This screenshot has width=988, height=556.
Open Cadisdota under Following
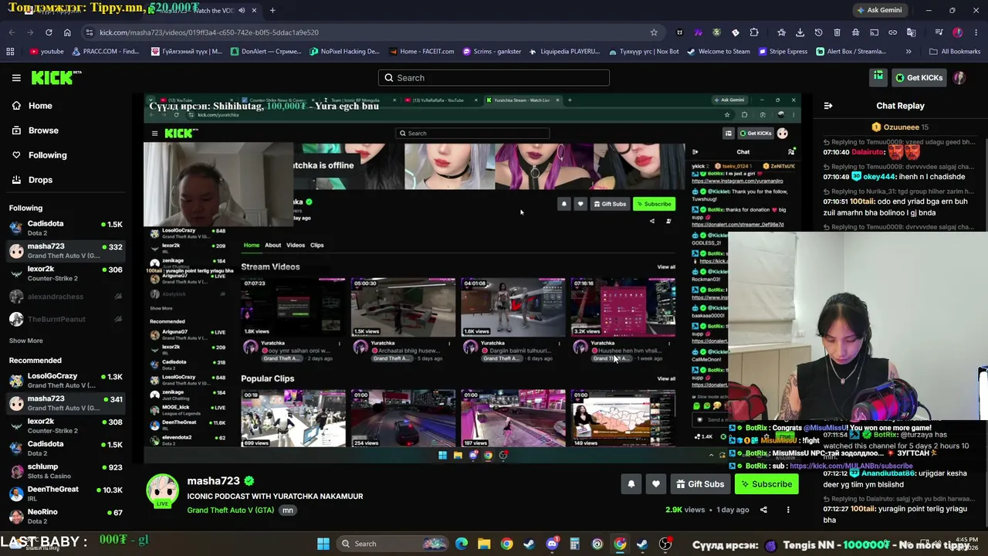(66, 228)
